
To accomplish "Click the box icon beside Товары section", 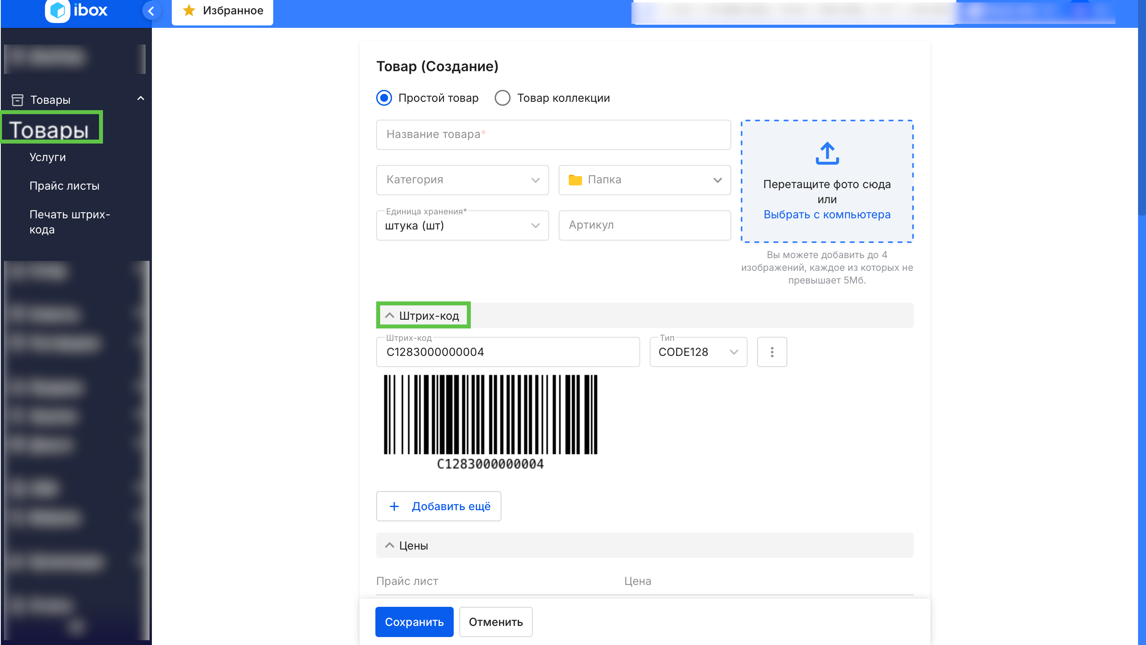I will tap(18, 100).
